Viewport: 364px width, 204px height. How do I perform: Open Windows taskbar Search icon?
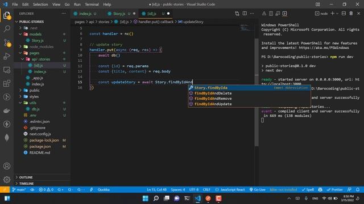pyautogui.click(x=156, y=198)
